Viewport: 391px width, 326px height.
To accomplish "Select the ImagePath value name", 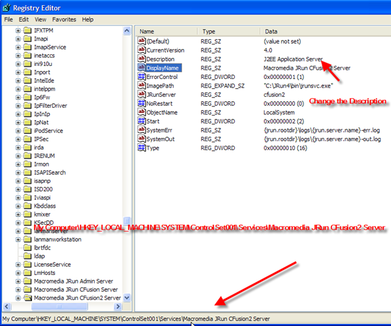I will point(160,86).
